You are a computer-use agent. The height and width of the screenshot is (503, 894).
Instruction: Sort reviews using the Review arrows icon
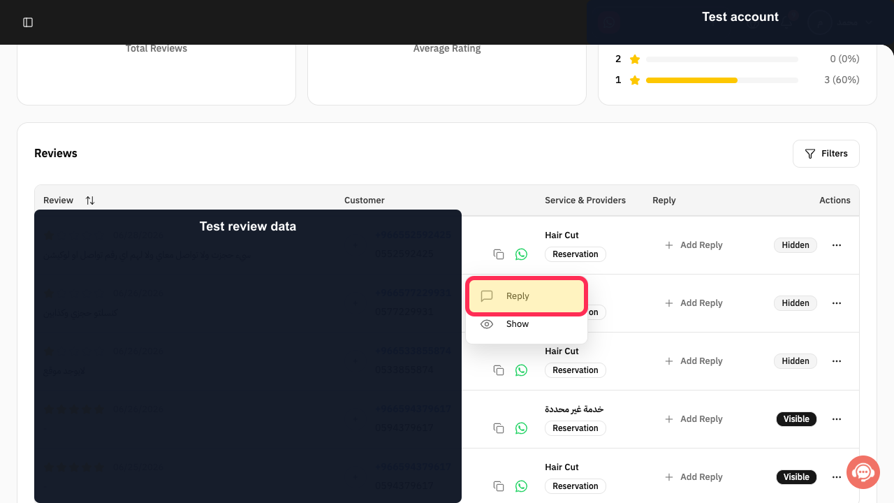coord(90,201)
